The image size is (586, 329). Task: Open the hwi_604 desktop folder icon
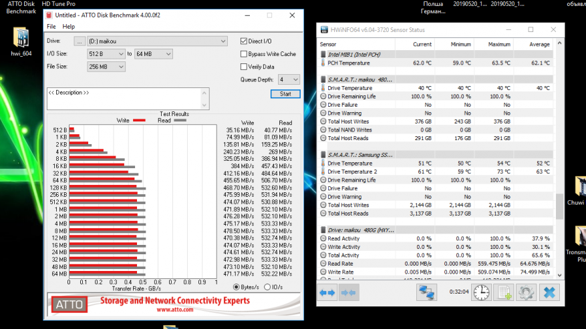[21, 42]
